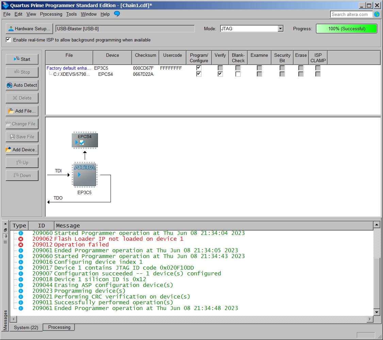
Task: Open the Add File dialog
Action: click(x=22, y=111)
